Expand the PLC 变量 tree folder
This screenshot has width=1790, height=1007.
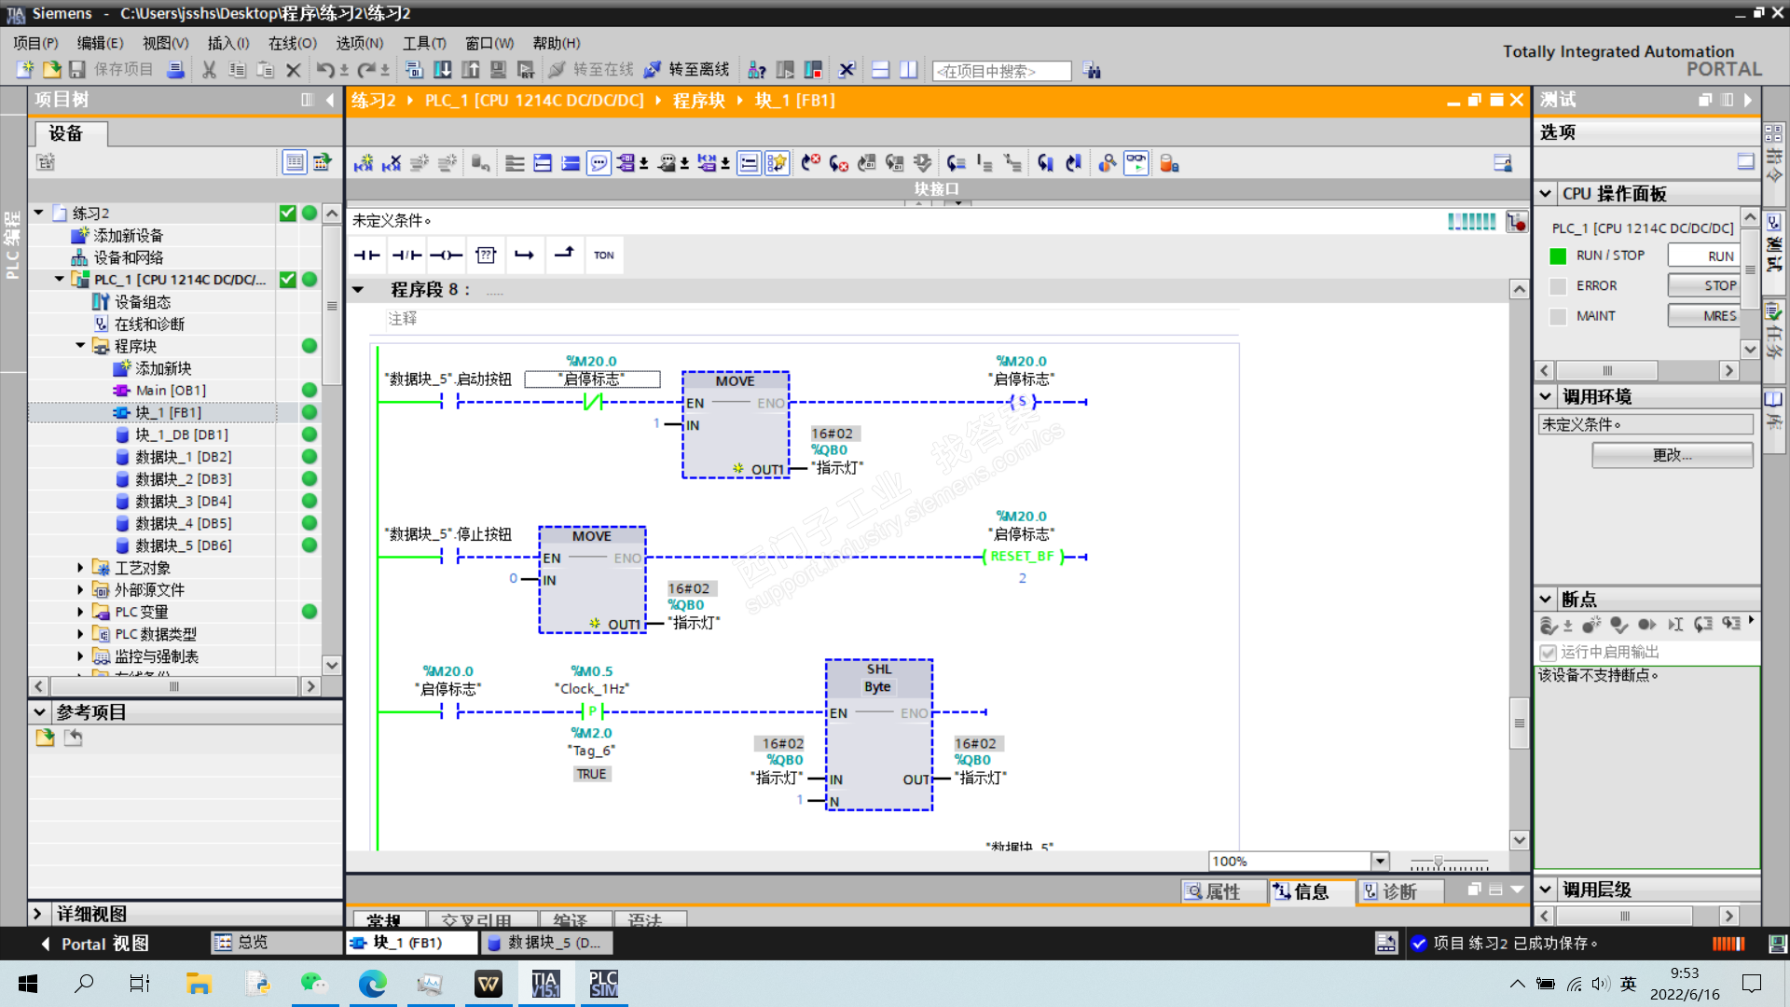(x=80, y=612)
